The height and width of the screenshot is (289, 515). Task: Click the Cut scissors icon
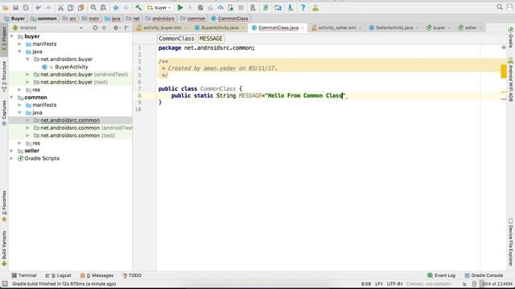(x=60, y=7)
